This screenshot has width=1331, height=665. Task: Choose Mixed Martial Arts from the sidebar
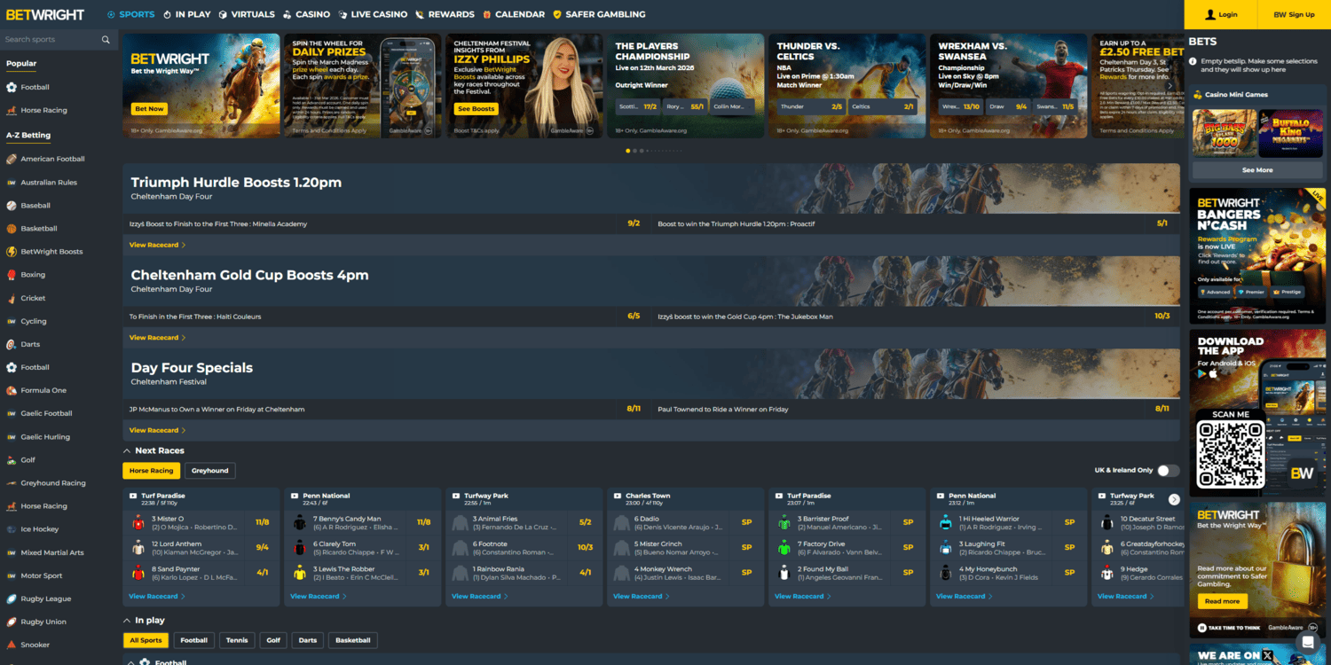pyautogui.click(x=52, y=552)
